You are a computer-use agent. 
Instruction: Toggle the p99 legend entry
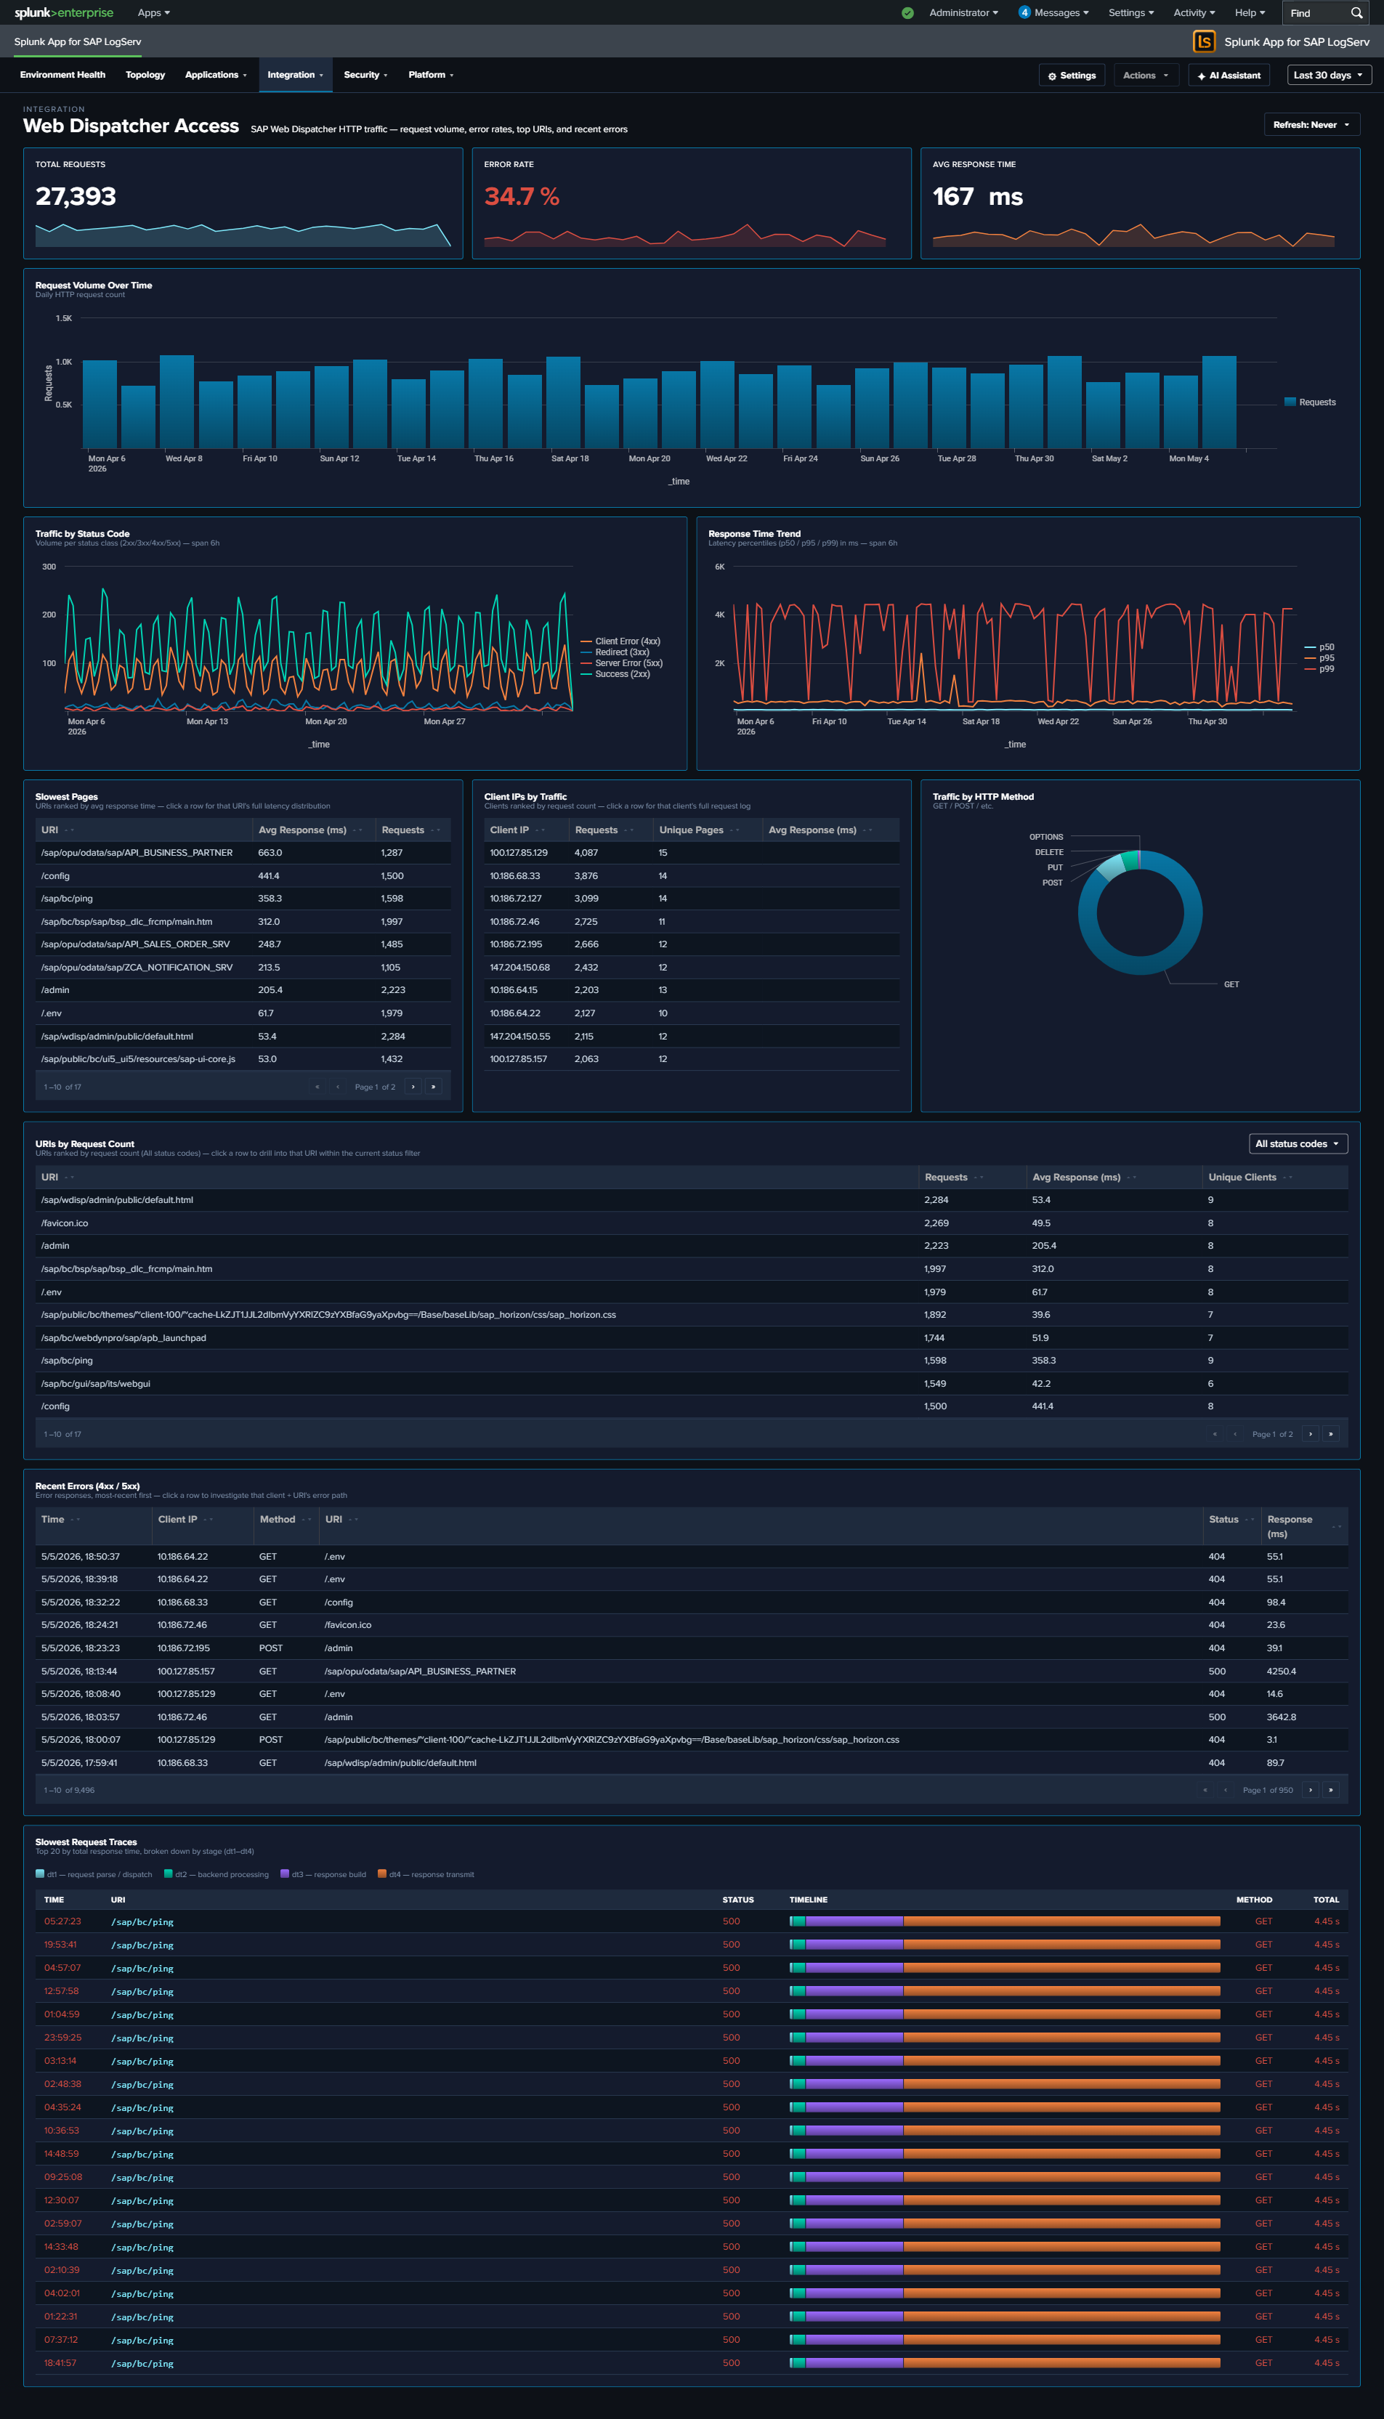point(1319,669)
